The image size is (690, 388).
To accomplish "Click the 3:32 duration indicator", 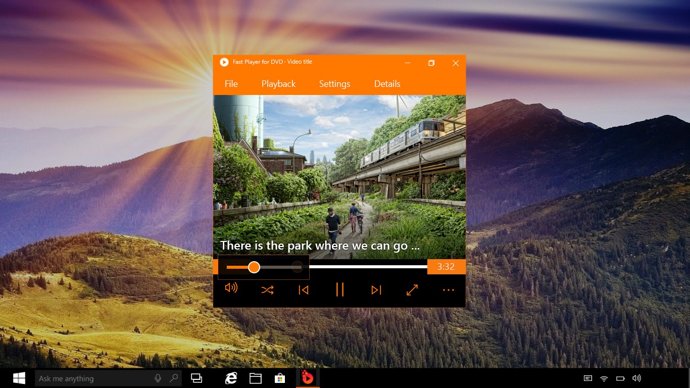I will click(x=446, y=267).
